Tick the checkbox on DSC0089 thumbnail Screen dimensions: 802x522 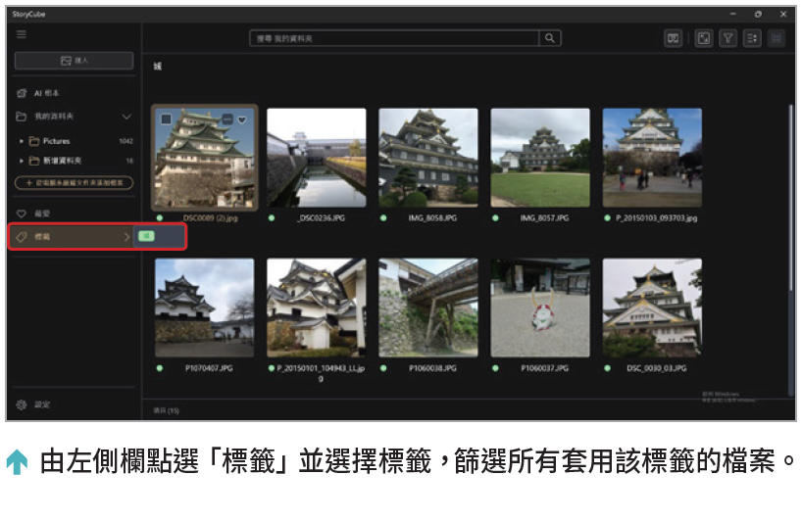pyautogui.click(x=167, y=119)
